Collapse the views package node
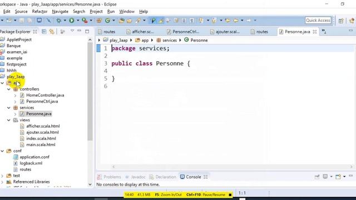The image size is (356, 200). click(x=9, y=120)
